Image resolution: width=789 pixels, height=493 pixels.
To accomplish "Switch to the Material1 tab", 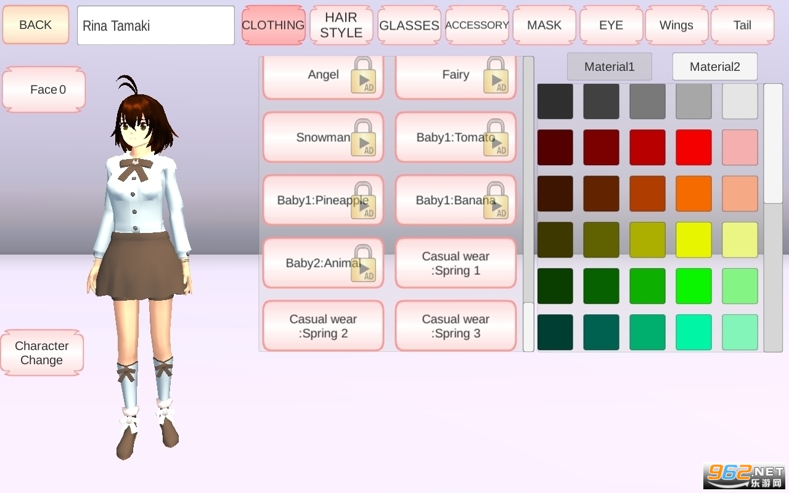I will click(610, 67).
